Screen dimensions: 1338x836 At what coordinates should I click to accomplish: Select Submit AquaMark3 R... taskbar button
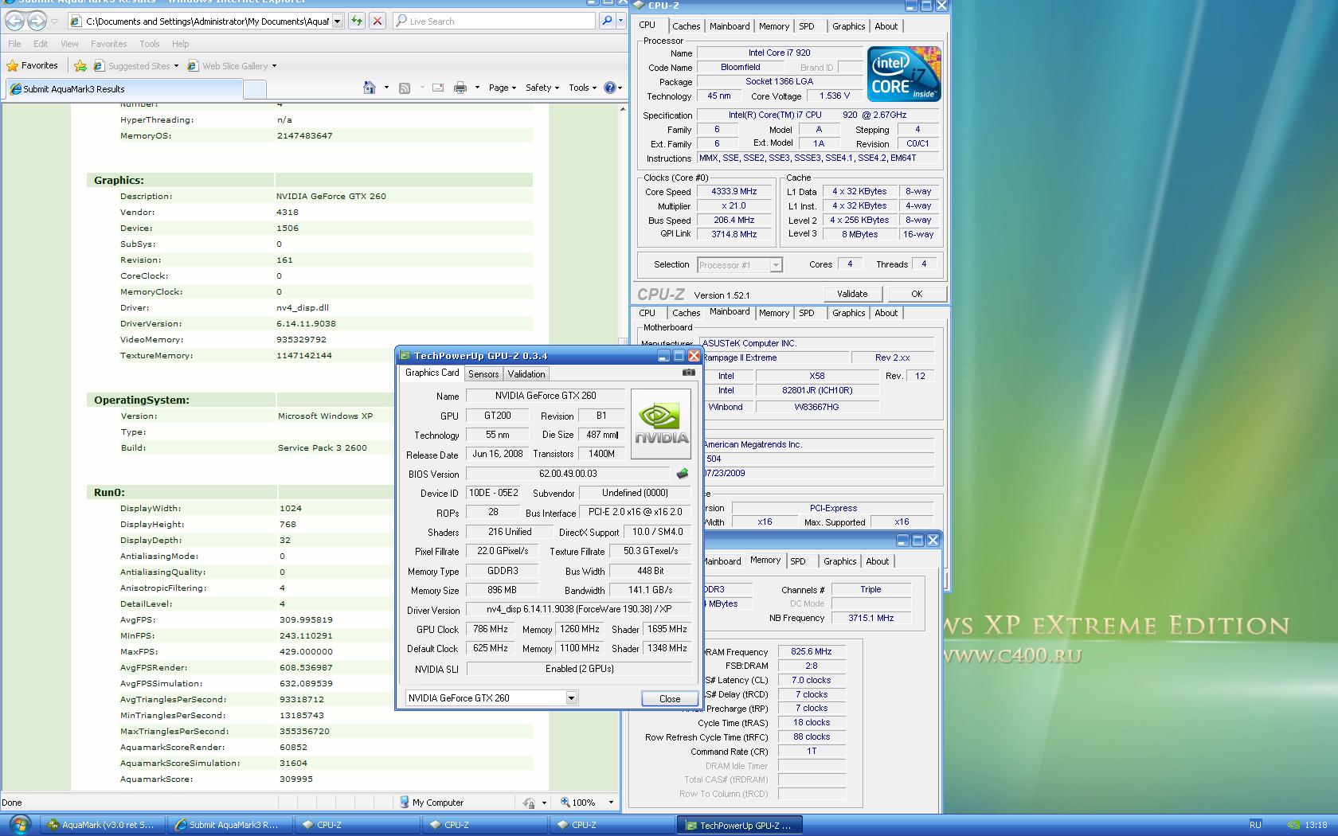229,825
